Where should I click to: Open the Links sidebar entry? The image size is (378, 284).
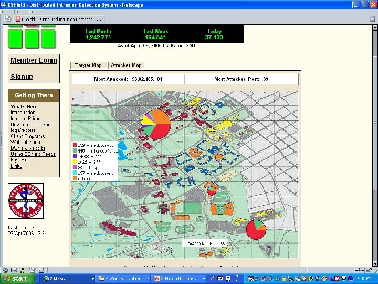16,166
